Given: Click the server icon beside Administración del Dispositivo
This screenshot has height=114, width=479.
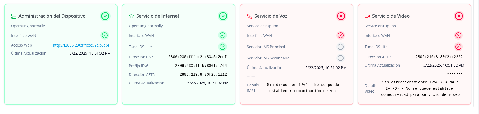Looking at the screenshot, I should tap(14, 16).
